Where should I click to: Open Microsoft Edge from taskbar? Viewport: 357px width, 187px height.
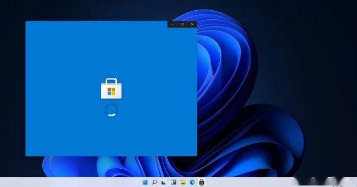[192, 182]
